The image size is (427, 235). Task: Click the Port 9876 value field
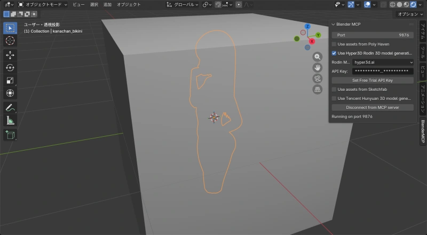pyautogui.click(x=373, y=35)
